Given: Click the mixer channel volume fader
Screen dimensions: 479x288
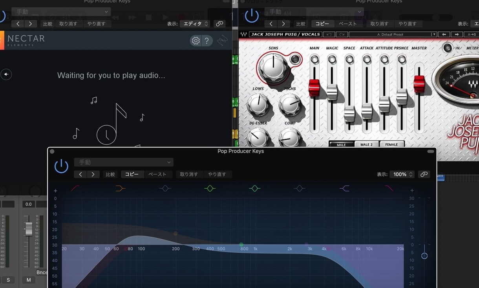Looking at the screenshot, I should 28,229.
